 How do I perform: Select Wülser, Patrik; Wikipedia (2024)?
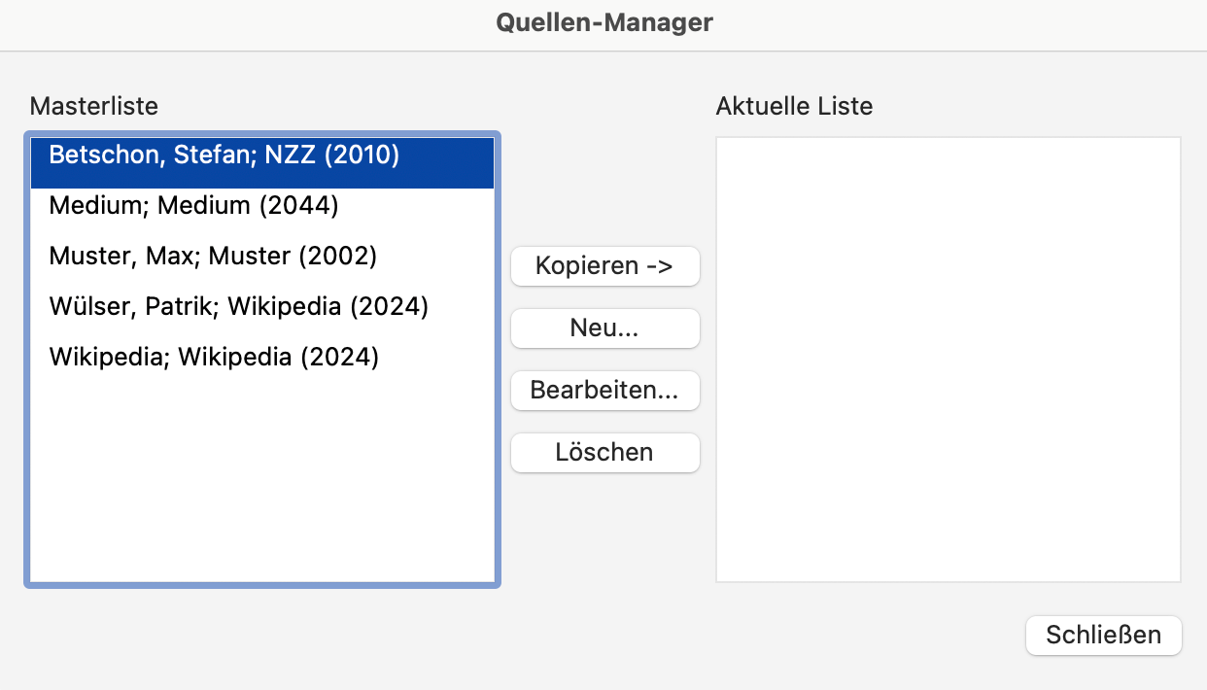[x=237, y=306]
